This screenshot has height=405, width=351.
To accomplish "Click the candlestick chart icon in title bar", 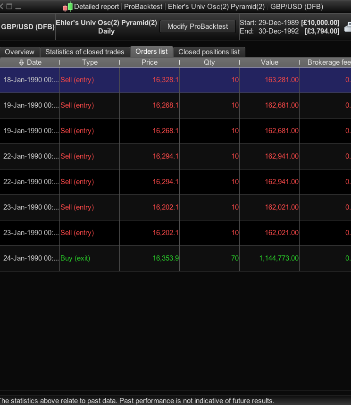I will pyautogui.click(x=67, y=7).
